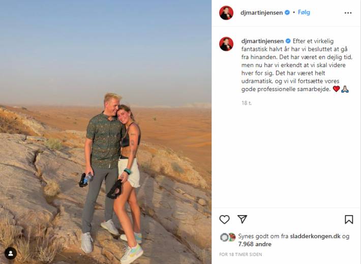
Task: Click the 18 t. caption timestamp
Action: [247, 103]
